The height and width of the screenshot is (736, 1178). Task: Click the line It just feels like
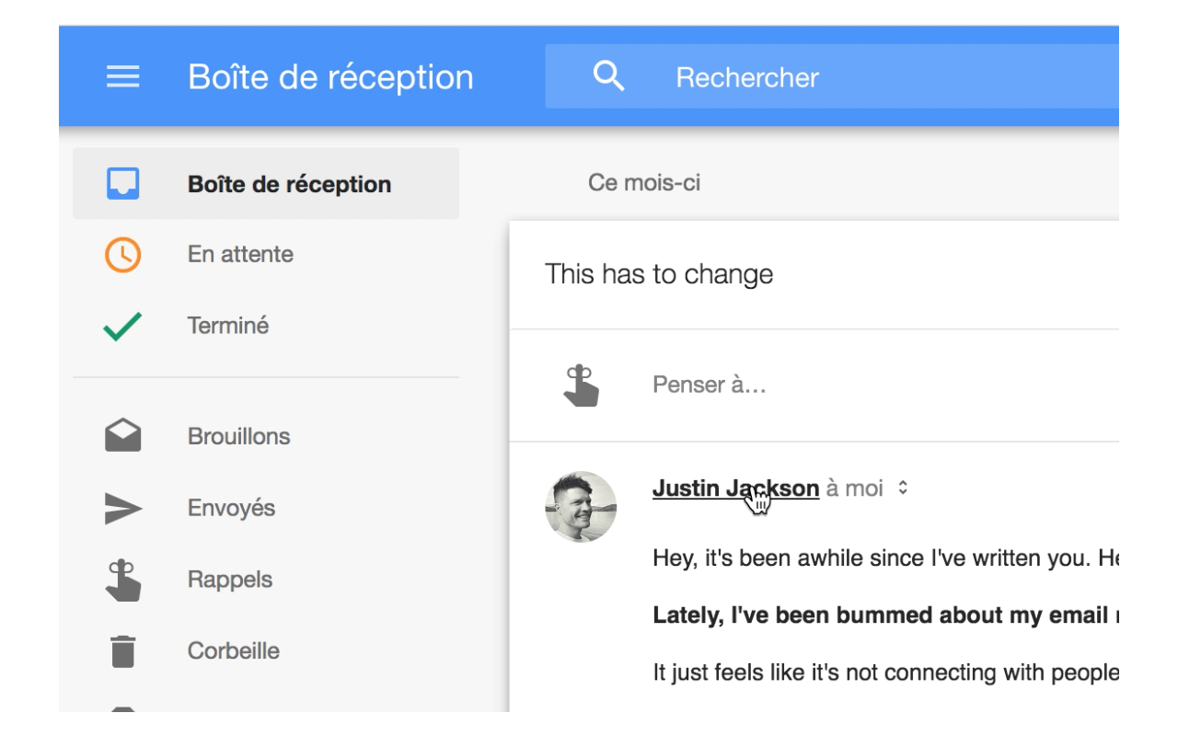(x=885, y=673)
